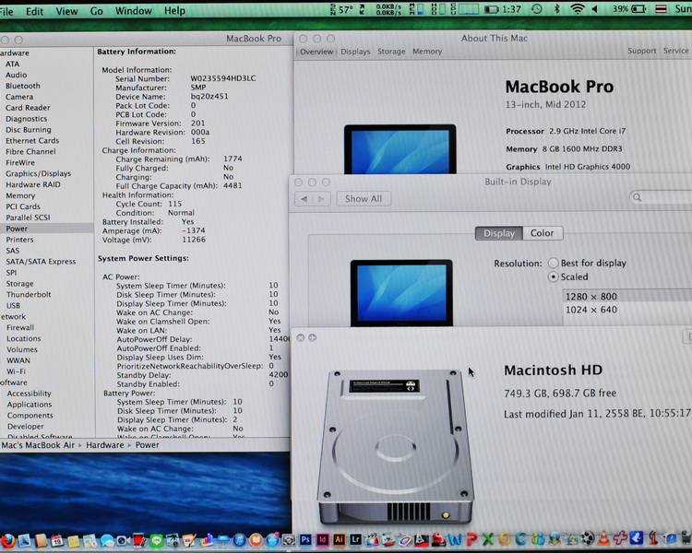This screenshot has height=553, width=692.
Task: Open iTunes from the Dock
Action: pyautogui.click(x=239, y=540)
